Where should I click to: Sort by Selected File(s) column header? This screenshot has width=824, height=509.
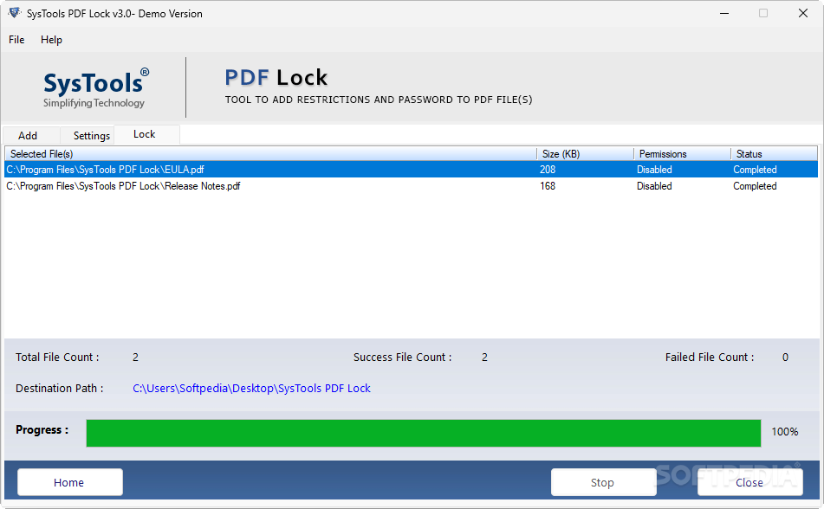click(270, 154)
